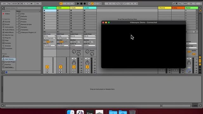Start playback with the Play button
The height and width of the screenshot is (114, 203).
pos(78,3)
